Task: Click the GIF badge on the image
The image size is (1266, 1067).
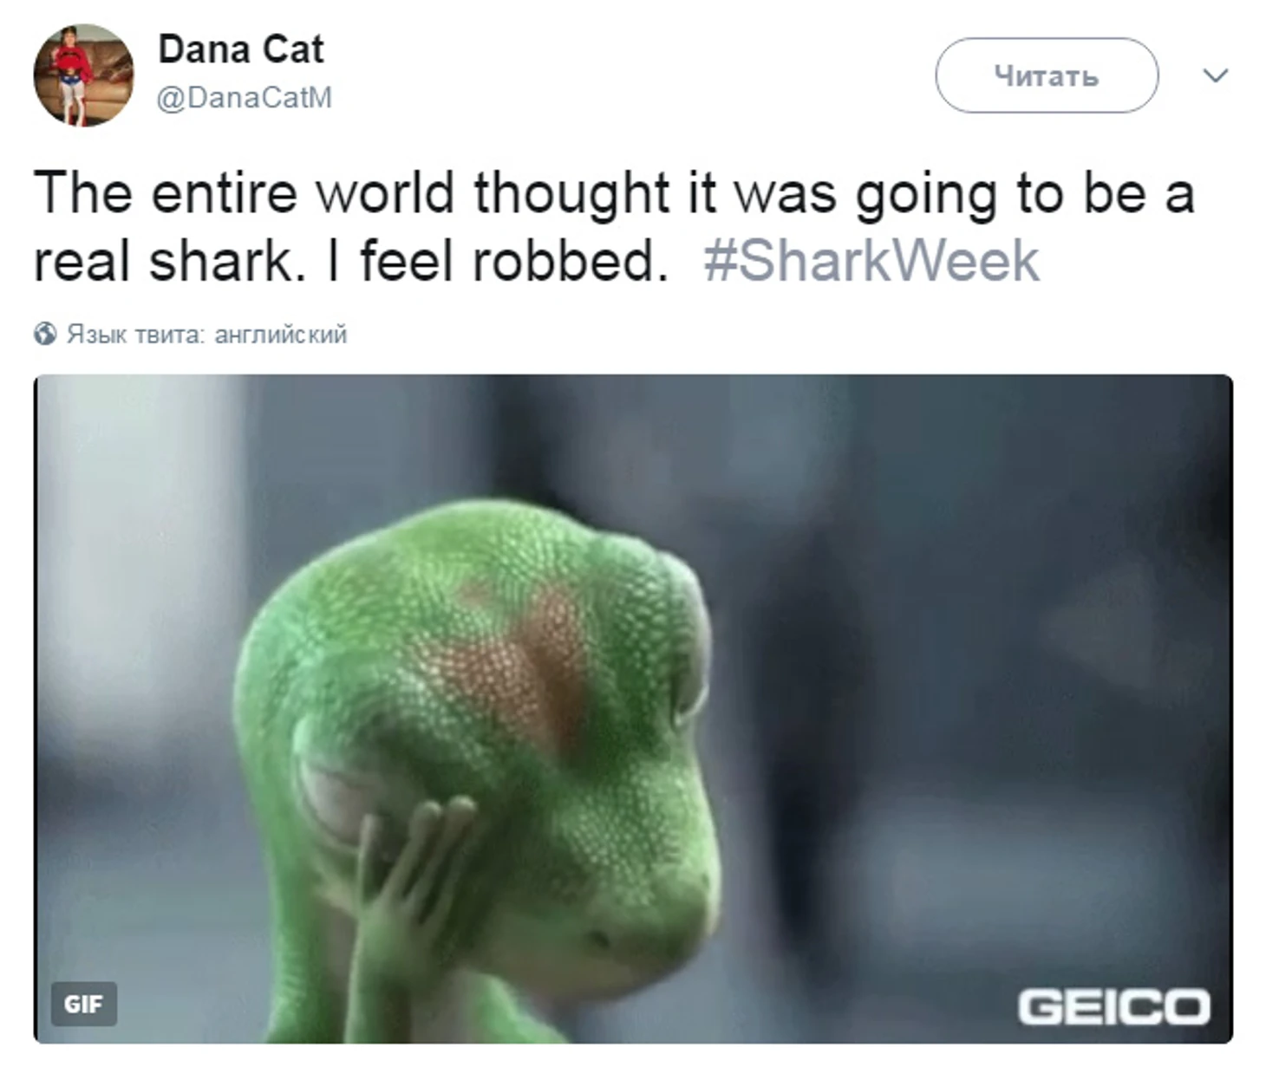Action: click(83, 1004)
